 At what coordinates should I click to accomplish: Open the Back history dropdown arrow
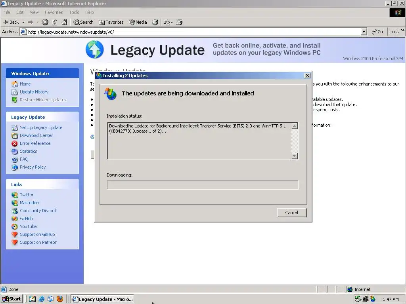23,22
